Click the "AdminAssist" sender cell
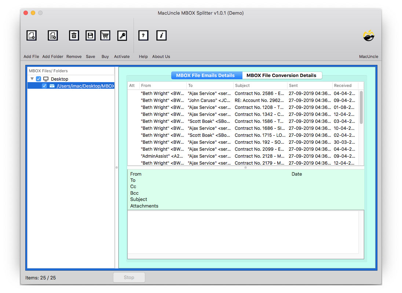The image size is (402, 293). 162,156
